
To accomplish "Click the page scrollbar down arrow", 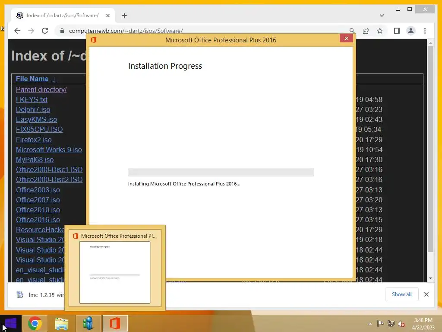I will [430, 278].
